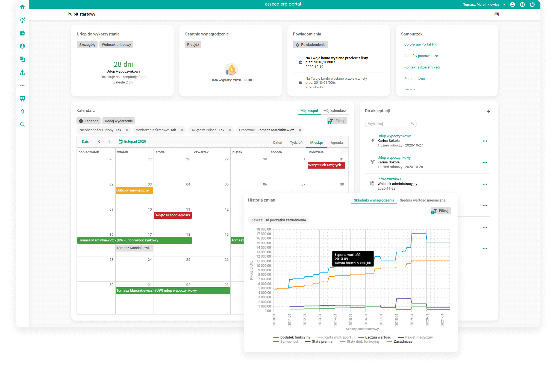Select the 'Średnia wartość miesięczna' tab
Viewport: 553px width, 374px height.
(x=422, y=200)
